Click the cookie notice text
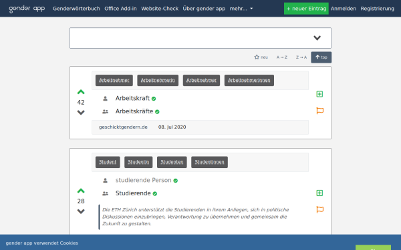The width and height of the screenshot is (401, 250). [41, 243]
